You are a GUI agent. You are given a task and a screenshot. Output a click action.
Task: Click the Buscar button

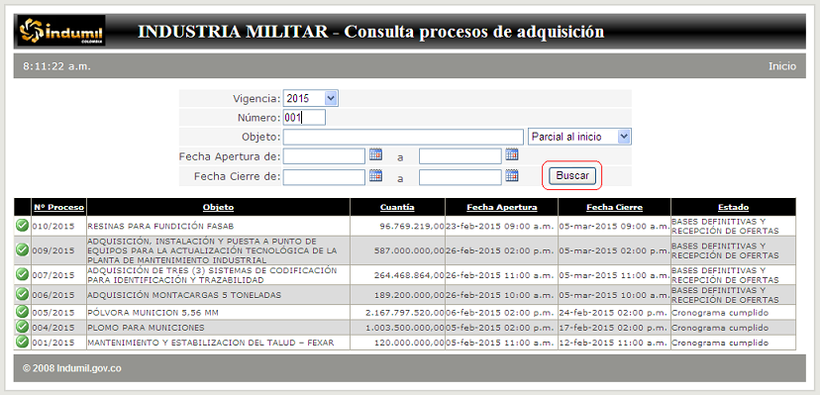click(572, 176)
